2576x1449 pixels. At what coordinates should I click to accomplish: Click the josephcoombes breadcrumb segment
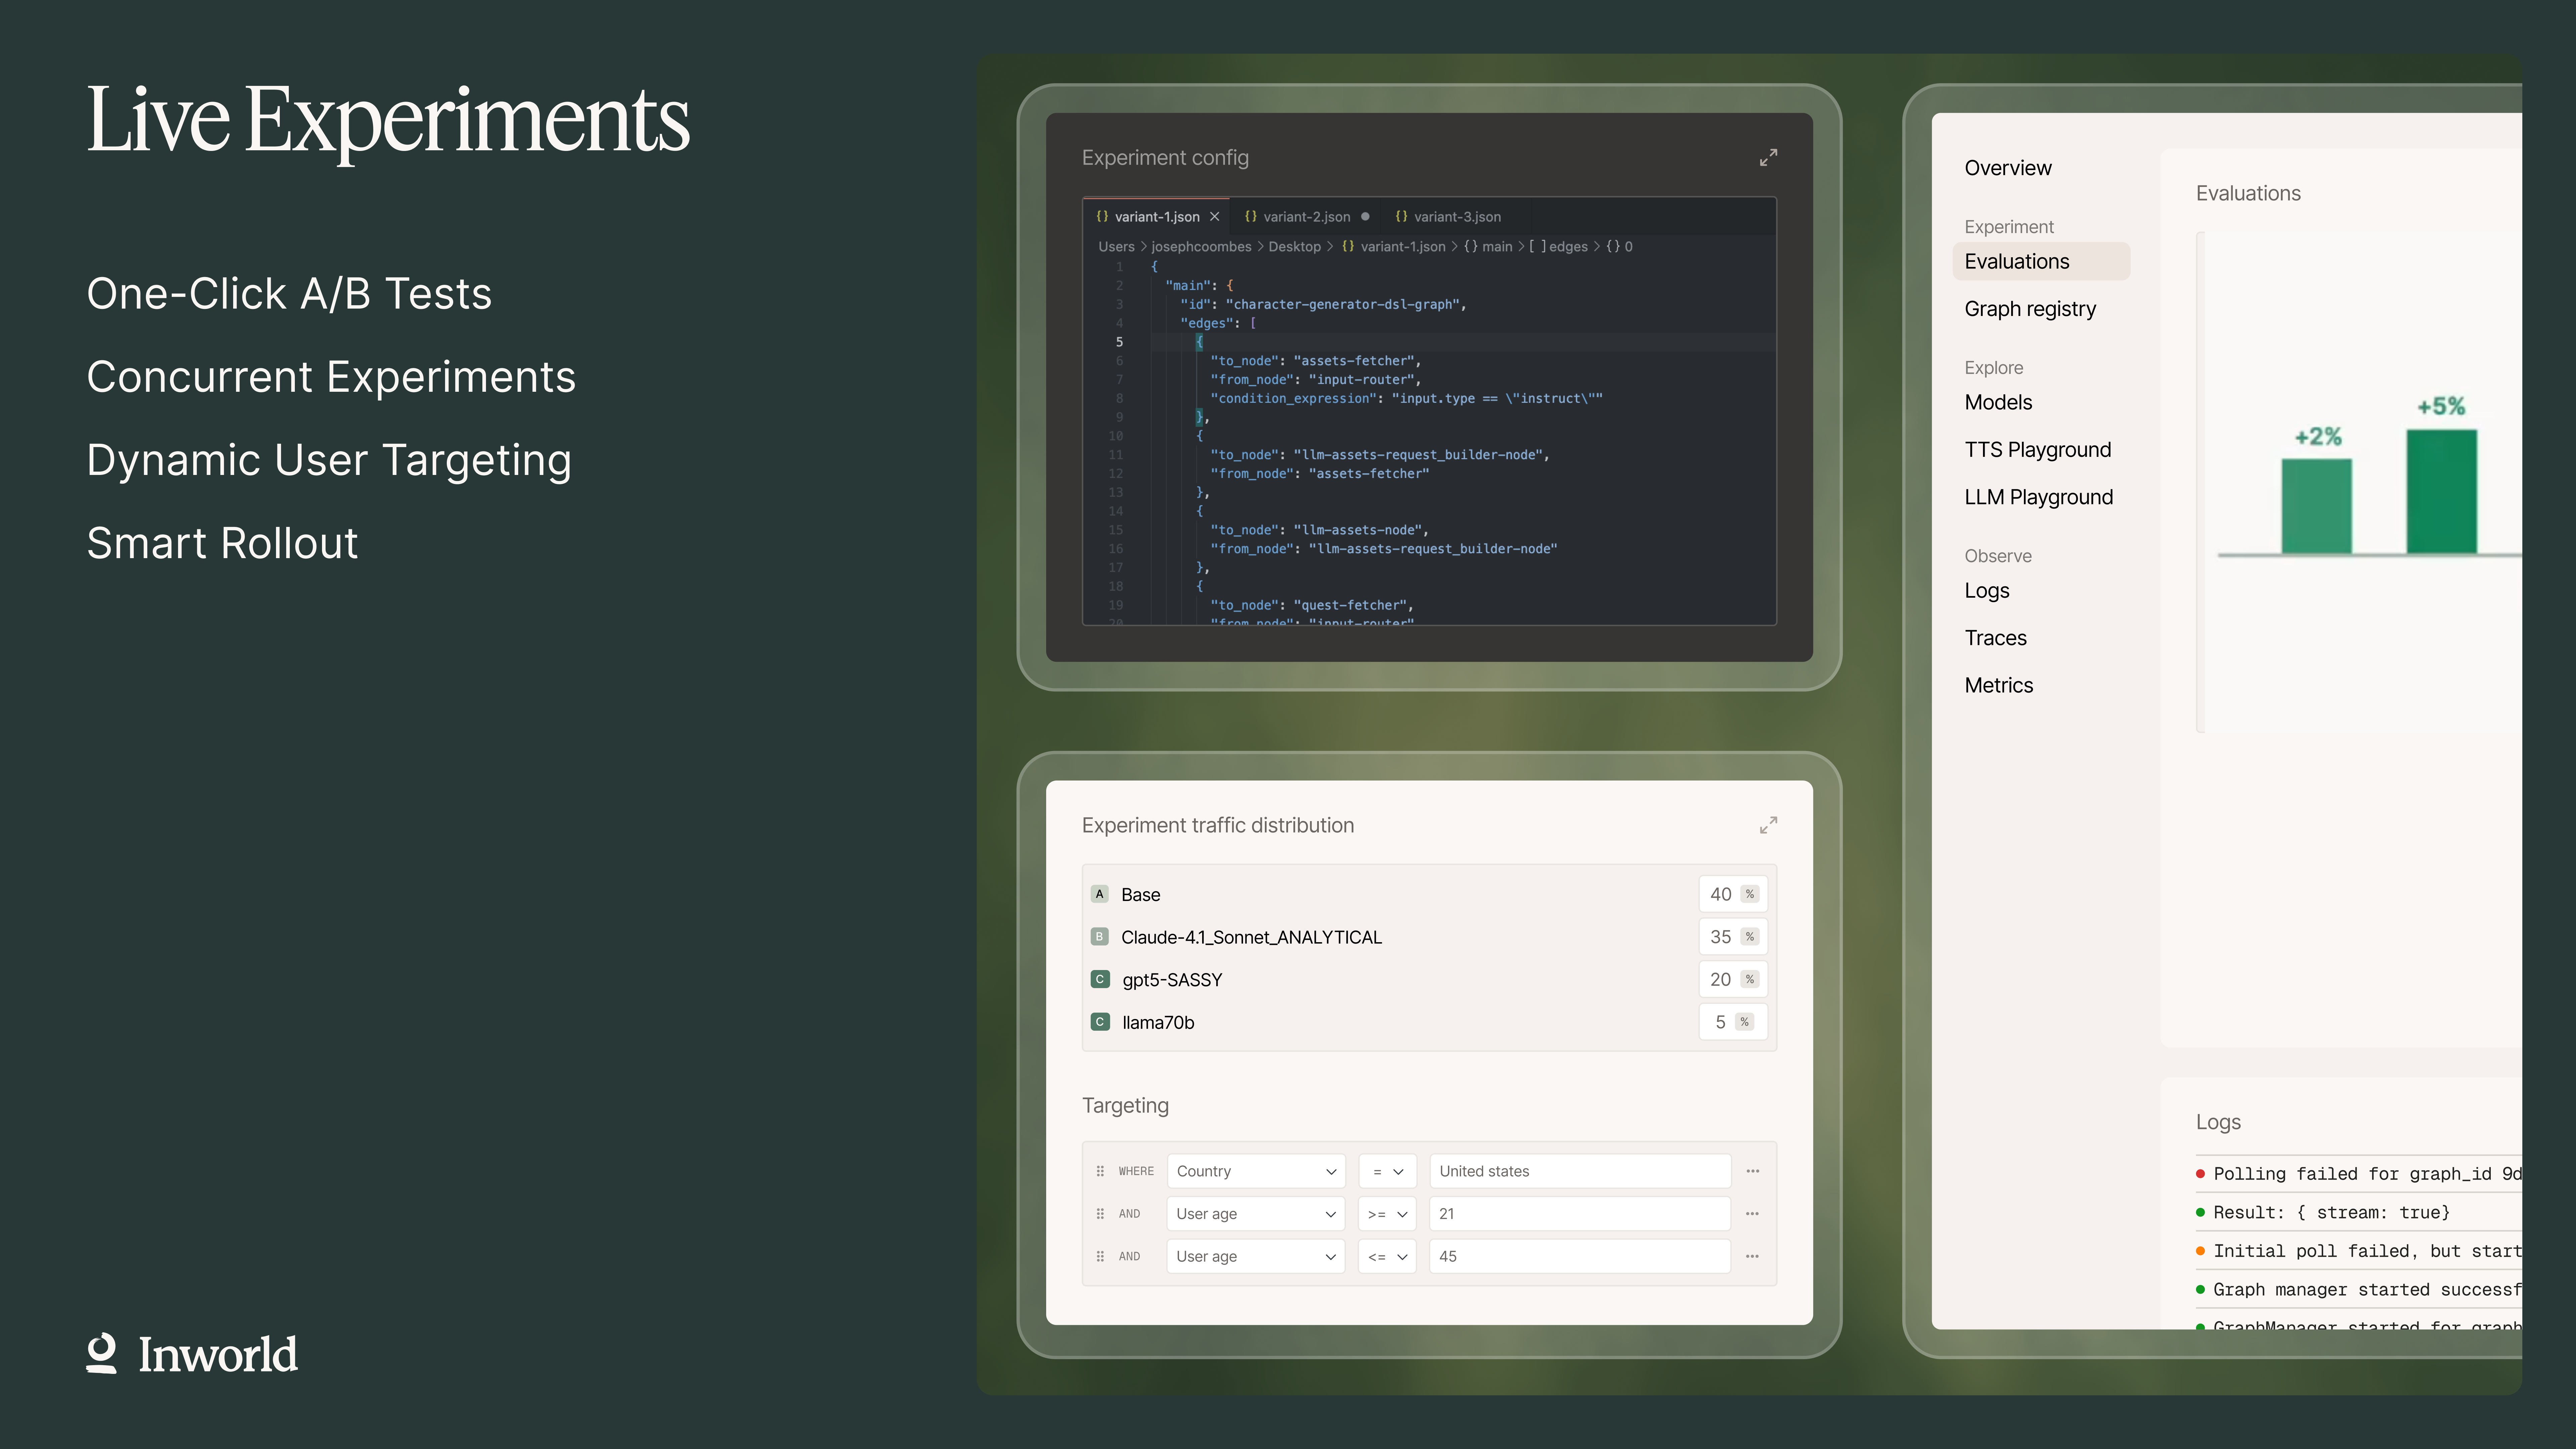click(1201, 247)
